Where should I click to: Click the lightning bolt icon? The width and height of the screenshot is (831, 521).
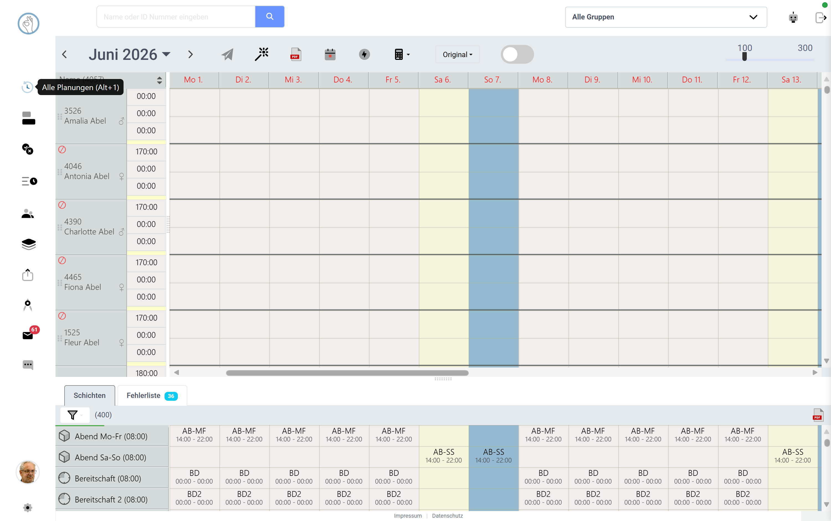pos(364,54)
